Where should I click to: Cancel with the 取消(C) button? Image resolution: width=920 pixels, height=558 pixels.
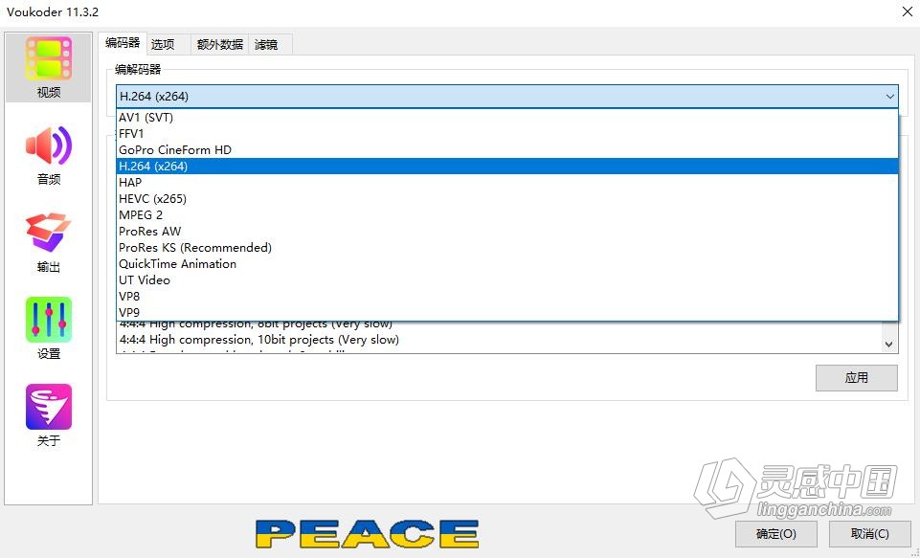coord(869,534)
